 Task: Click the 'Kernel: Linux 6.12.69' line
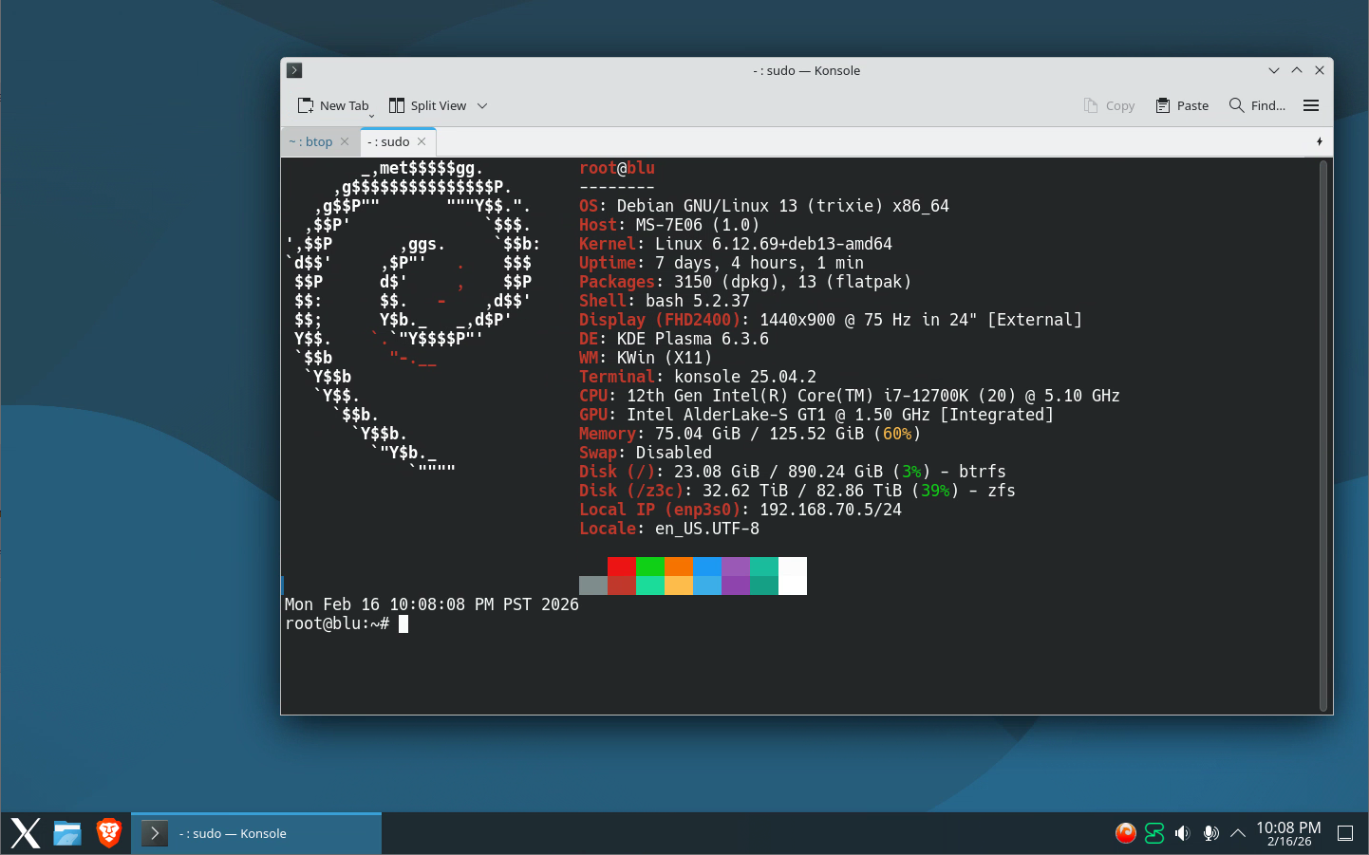point(736,244)
